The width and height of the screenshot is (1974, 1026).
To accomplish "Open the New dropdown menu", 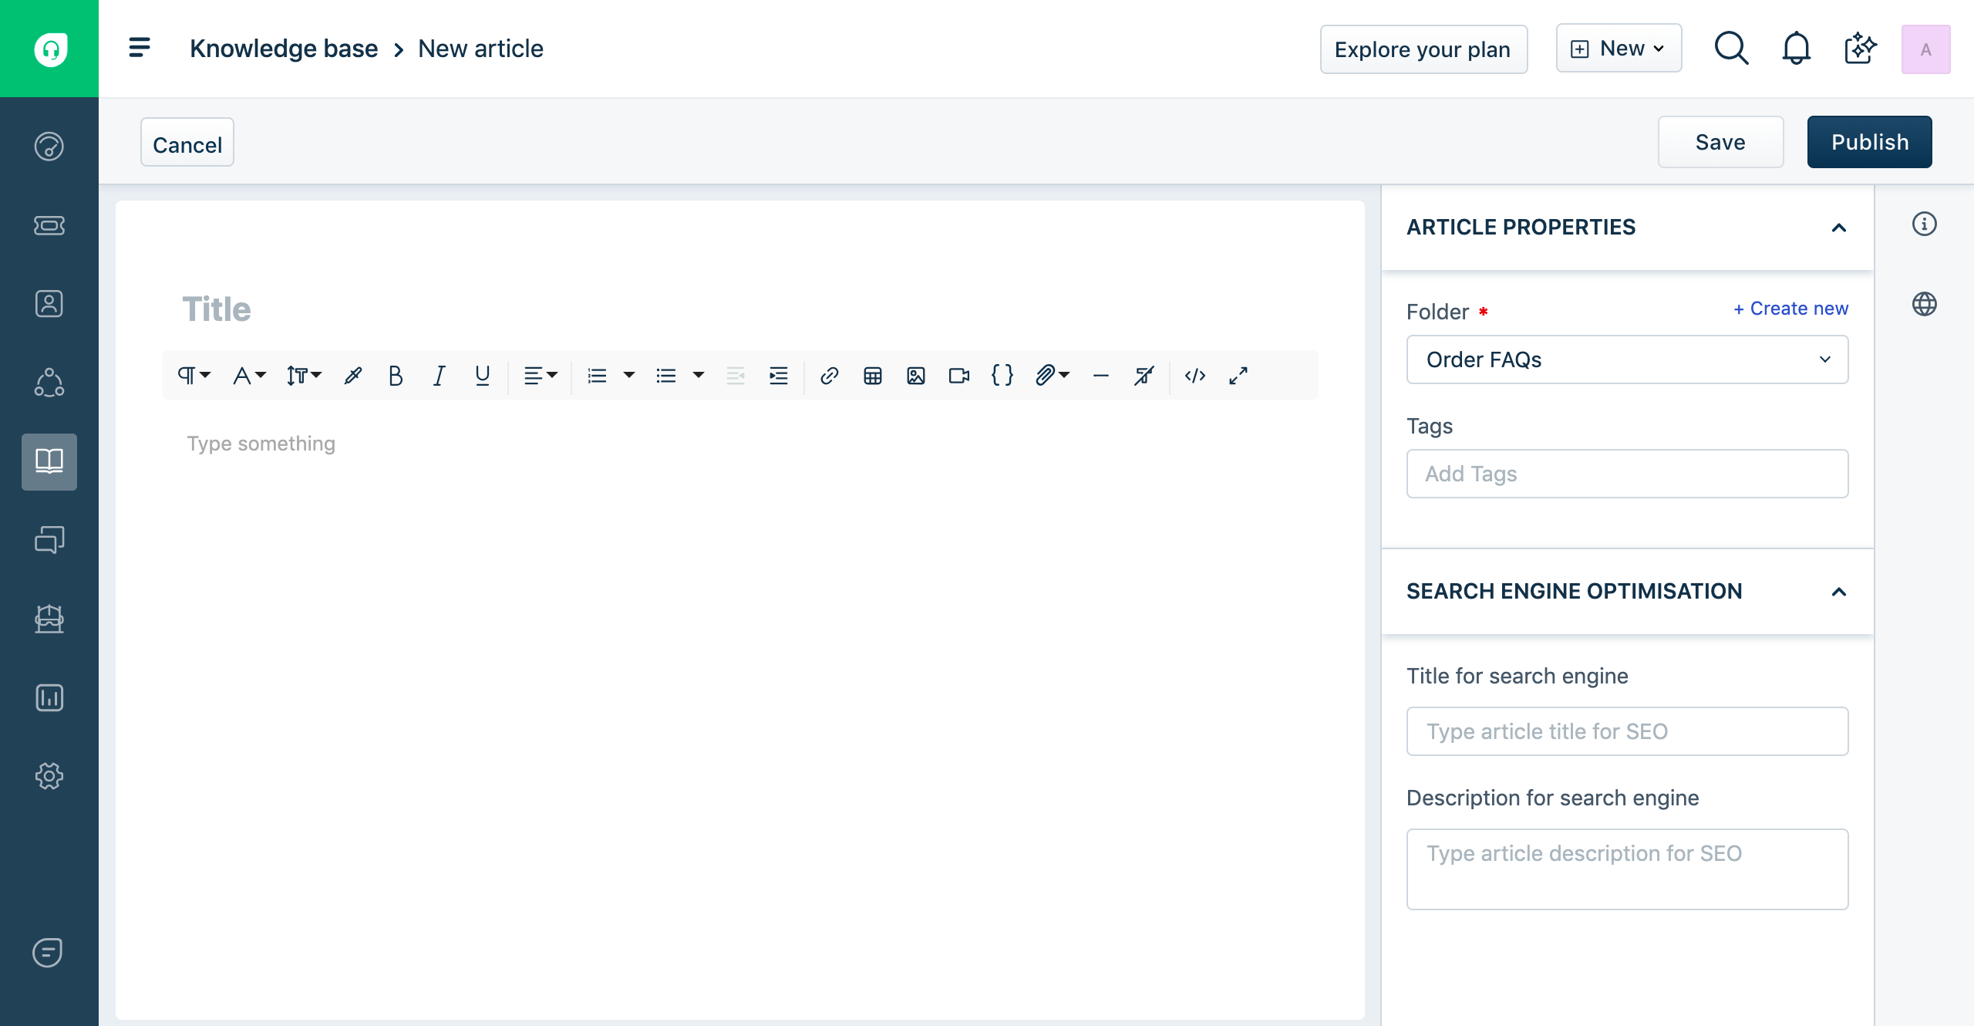I will tap(1619, 49).
